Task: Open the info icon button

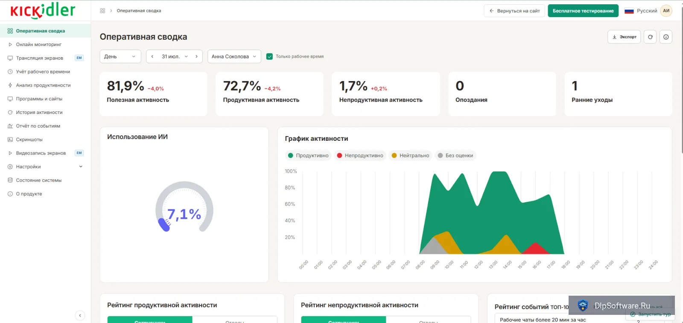Action: click(666, 37)
